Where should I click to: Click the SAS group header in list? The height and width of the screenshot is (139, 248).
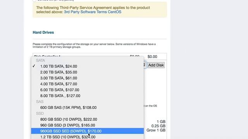tap(40, 102)
